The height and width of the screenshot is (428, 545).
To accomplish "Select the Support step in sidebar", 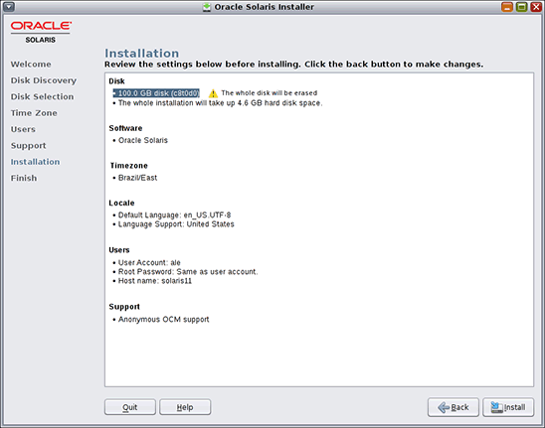I will point(28,145).
